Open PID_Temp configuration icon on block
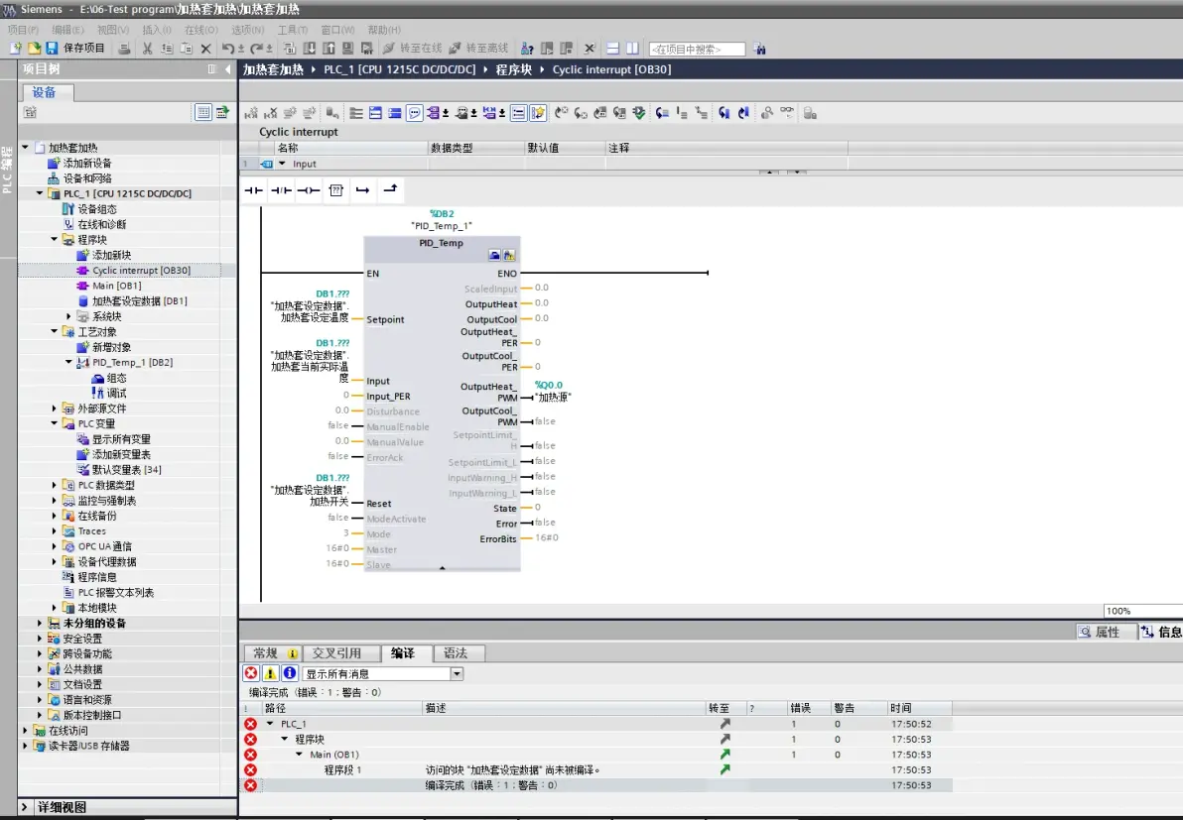The height and width of the screenshot is (820, 1183). (x=494, y=256)
